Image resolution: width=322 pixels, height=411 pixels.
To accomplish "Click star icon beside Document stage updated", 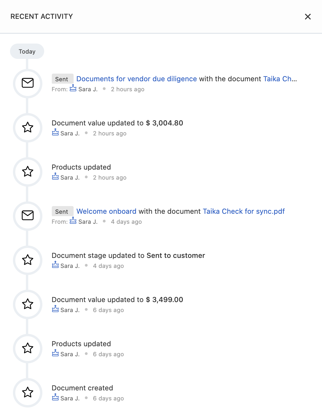I will tap(28, 260).
